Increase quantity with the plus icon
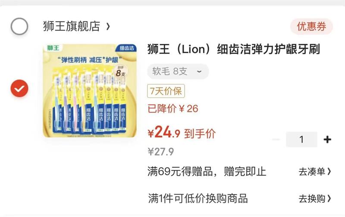Viewport: 345px width, 217px height. point(327,139)
